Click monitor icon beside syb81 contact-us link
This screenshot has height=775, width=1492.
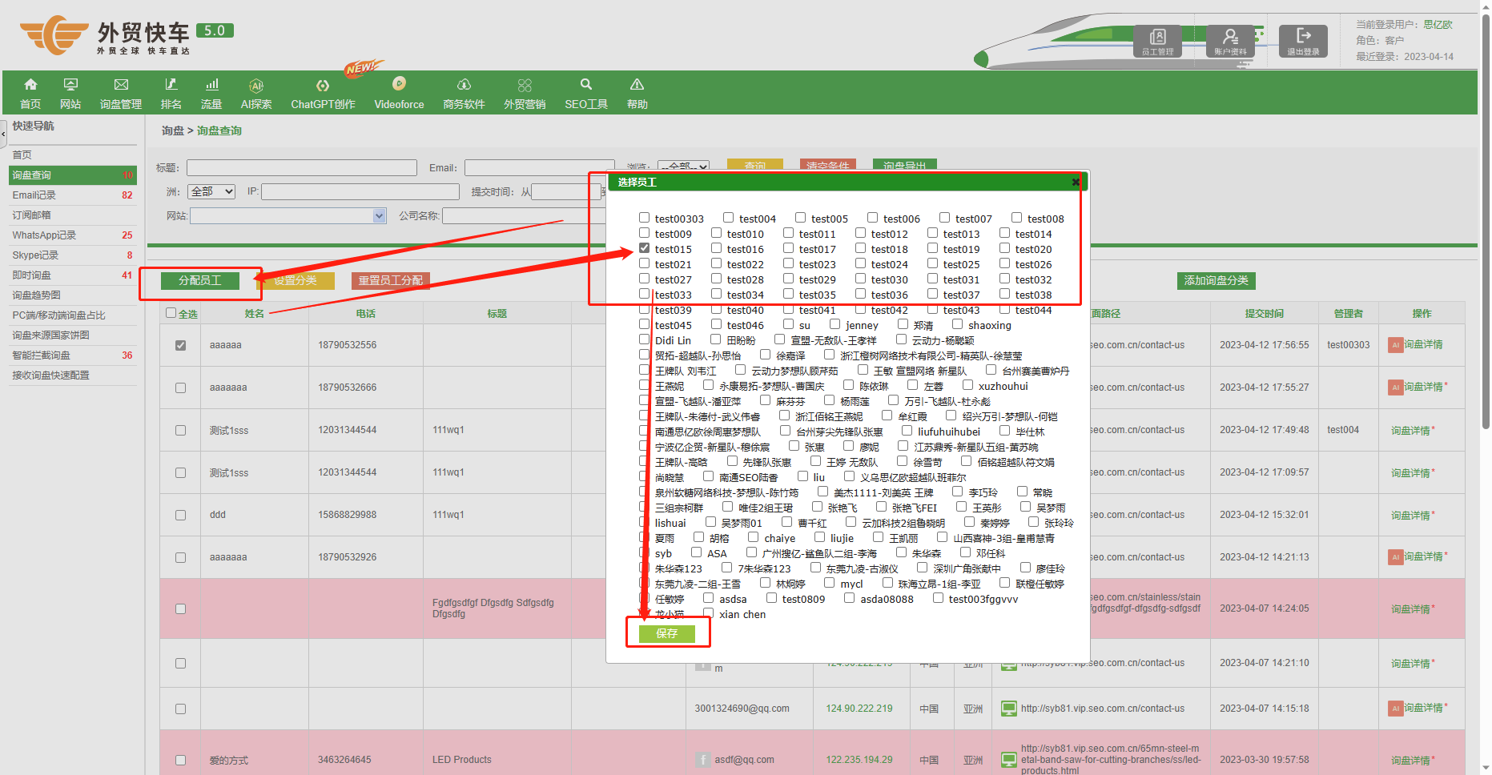(x=1008, y=709)
